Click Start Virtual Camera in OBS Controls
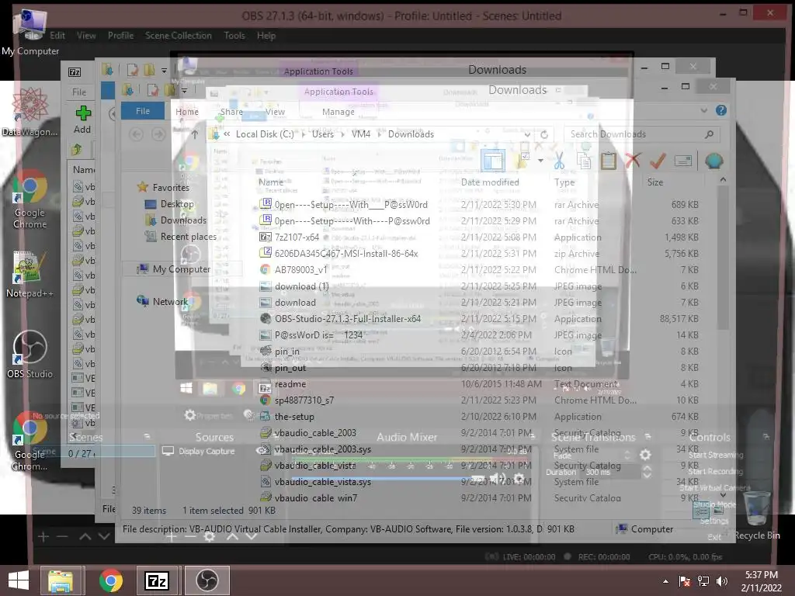795x596 pixels. [x=715, y=487]
